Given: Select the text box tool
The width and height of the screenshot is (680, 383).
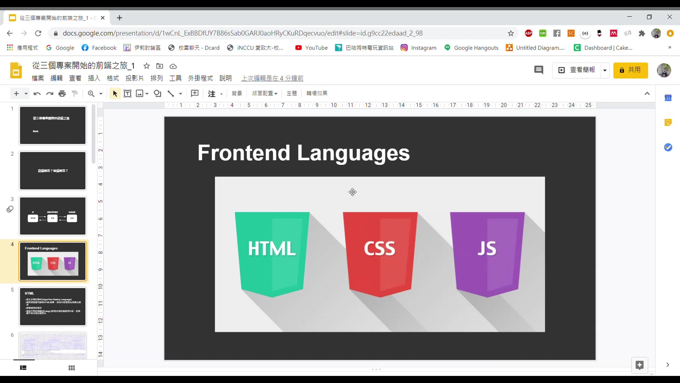Looking at the screenshot, I should [x=127, y=94].
